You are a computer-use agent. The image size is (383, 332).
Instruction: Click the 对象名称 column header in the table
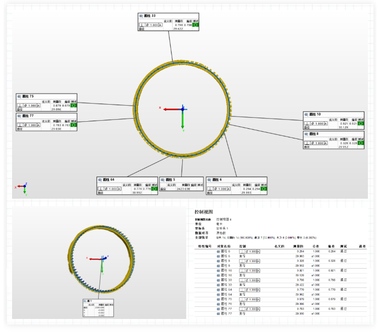[x=224, y=246]
